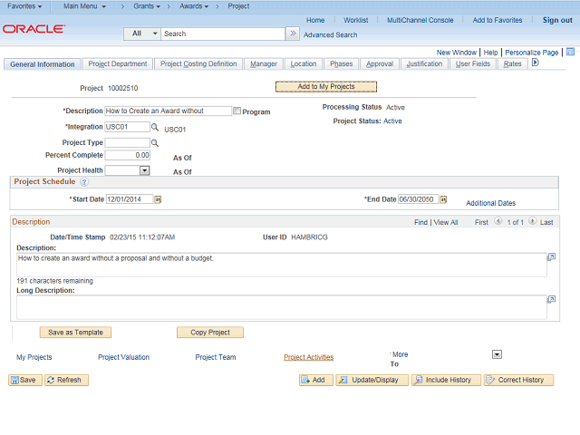
Task: Open the End Date calendar picker
Action: [x=443, y=199]
